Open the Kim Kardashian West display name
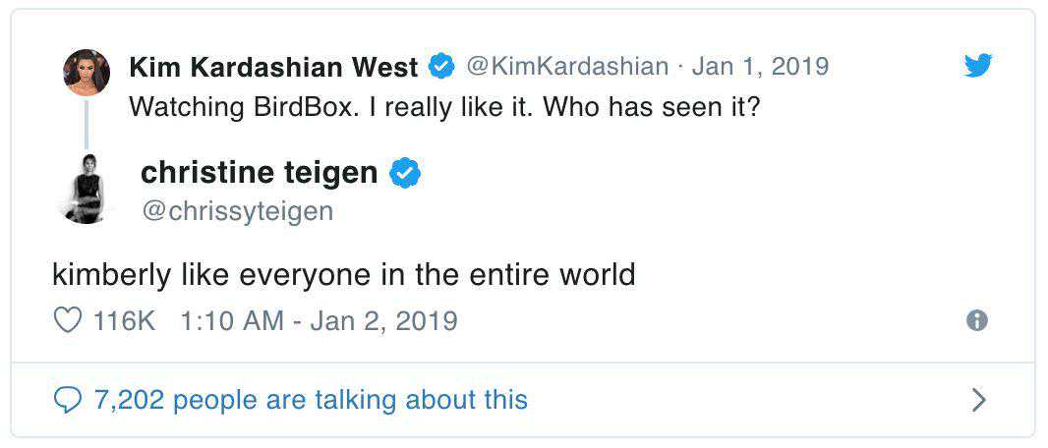 273,67
